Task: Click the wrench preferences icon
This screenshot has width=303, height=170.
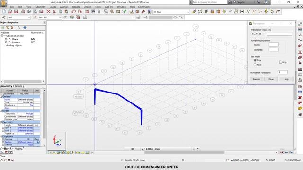Action: (x=143, y=12)
